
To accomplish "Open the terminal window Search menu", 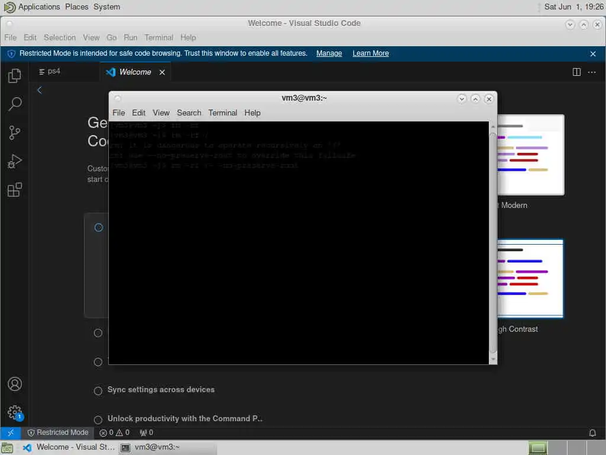I will click(x=189, y=113).
